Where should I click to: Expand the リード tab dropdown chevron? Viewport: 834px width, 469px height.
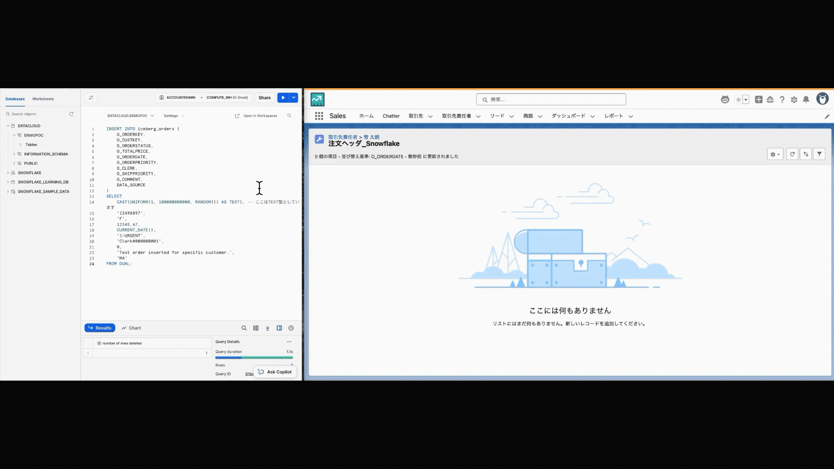pyautogui.click(x=512, y=117)
